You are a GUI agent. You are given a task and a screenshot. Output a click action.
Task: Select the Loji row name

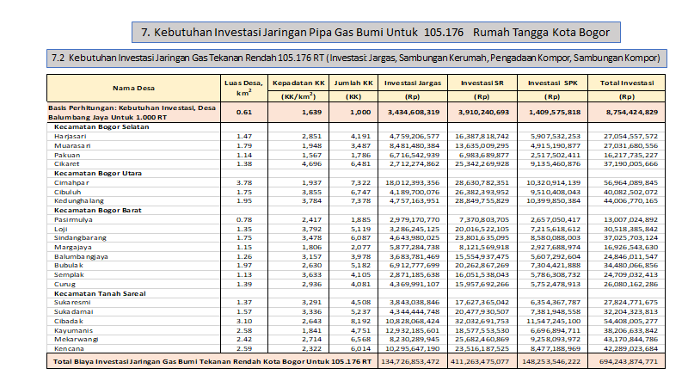click(x=60, y=229)
